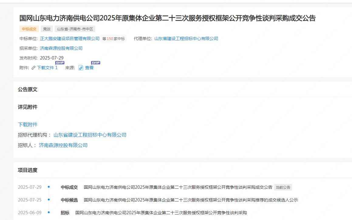352x220 pixels.
Task: Click 下载文件 1 attachment link
Action: click(x=47, y=68)
